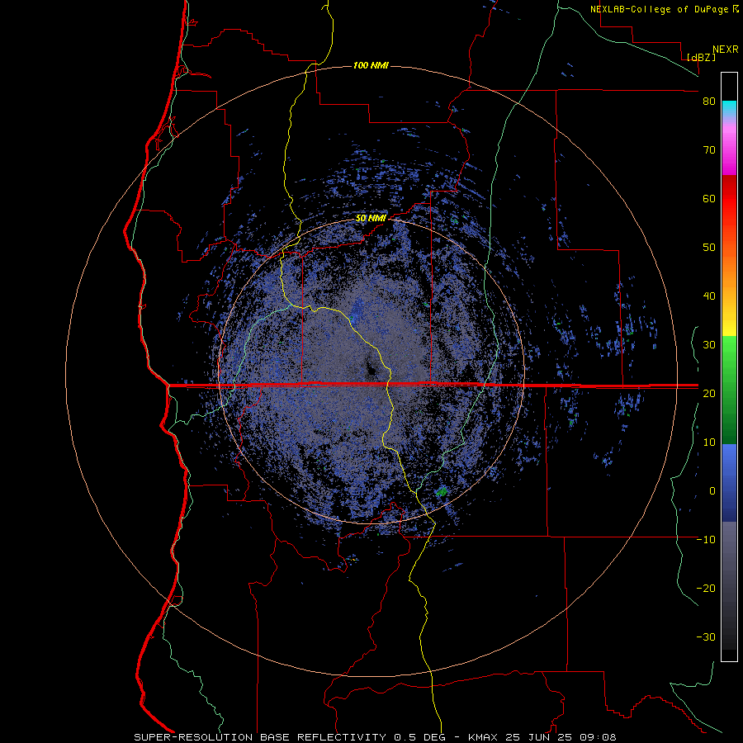Click the dark radar center cone of silence
The width and height of the screenshot is (743, 743).
[x=371, y=369]
